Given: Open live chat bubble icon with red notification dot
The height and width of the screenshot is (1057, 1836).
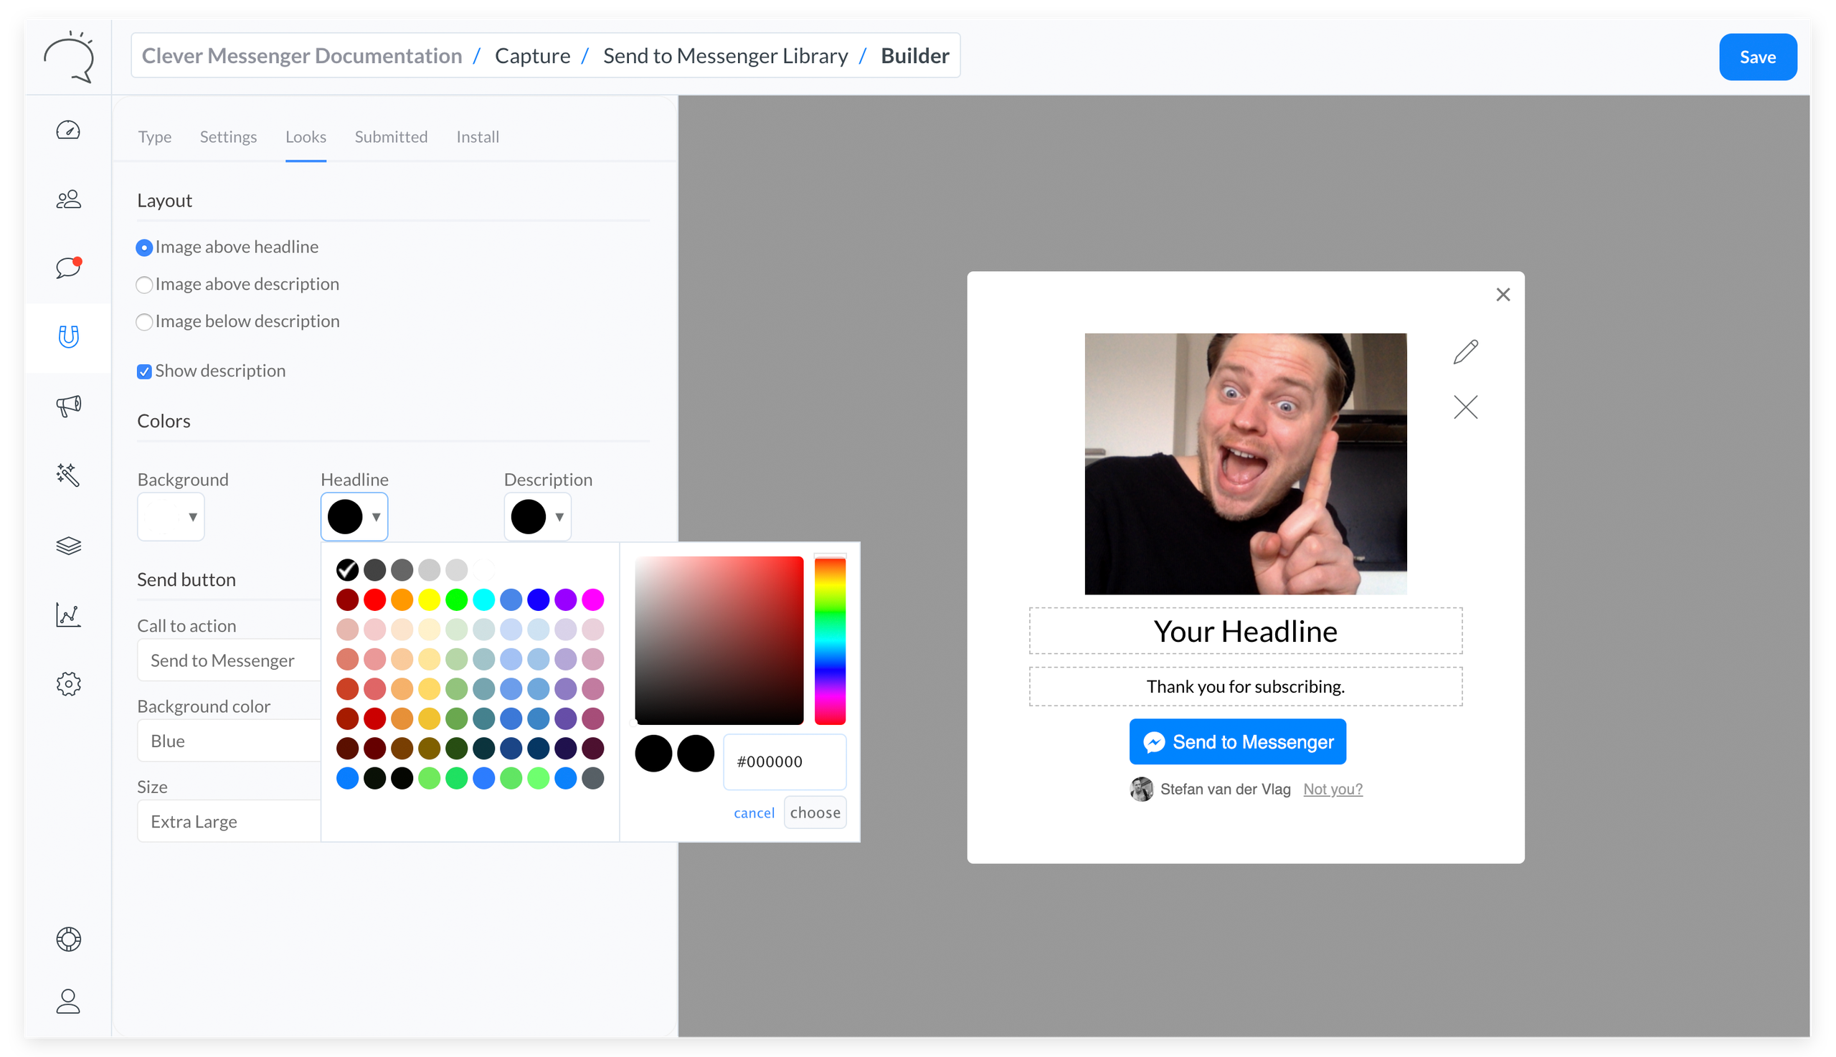Looking at the screenshot, I should tap(68, 267).
